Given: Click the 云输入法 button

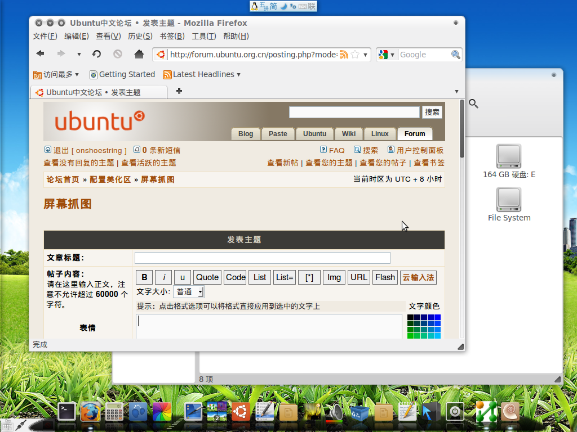Looking at the screenshot, I should click(x=418, y=277).
